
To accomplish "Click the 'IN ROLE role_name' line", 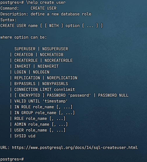I will point(43,107).
